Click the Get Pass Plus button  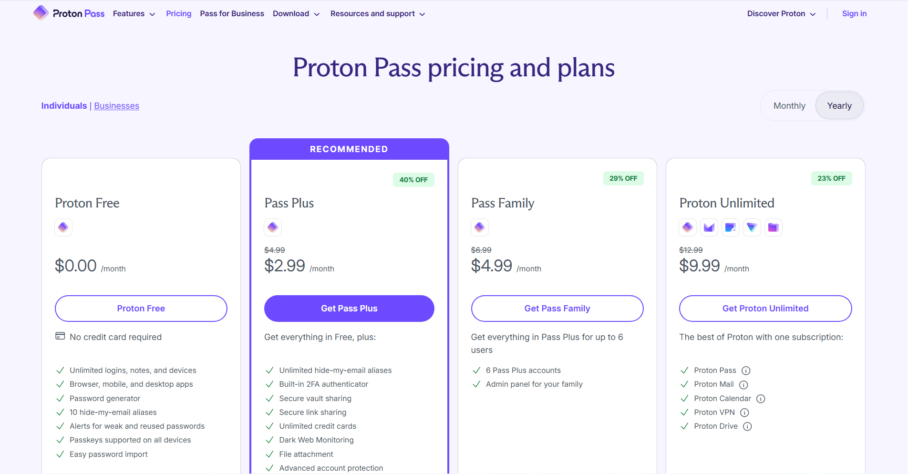coord(349,308)
